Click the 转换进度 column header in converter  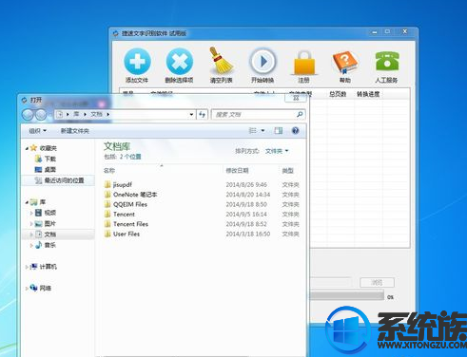coord(368,94)
